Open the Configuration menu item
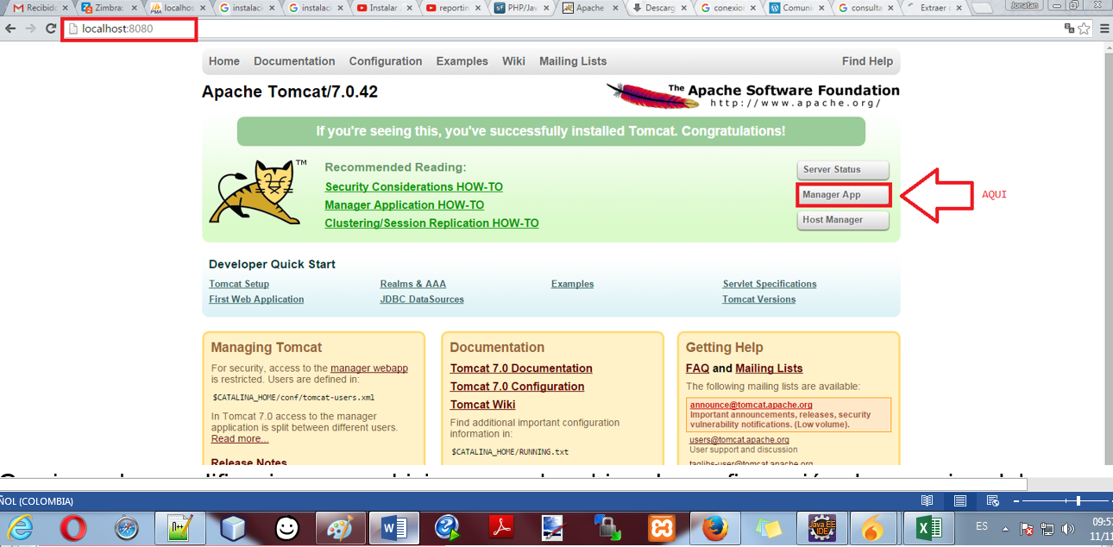 click(x=386, y=61)
